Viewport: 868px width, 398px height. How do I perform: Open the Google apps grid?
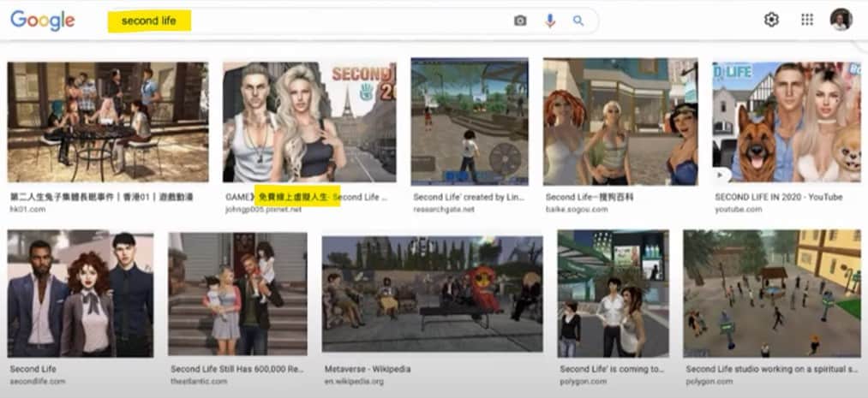coord(807,20)
